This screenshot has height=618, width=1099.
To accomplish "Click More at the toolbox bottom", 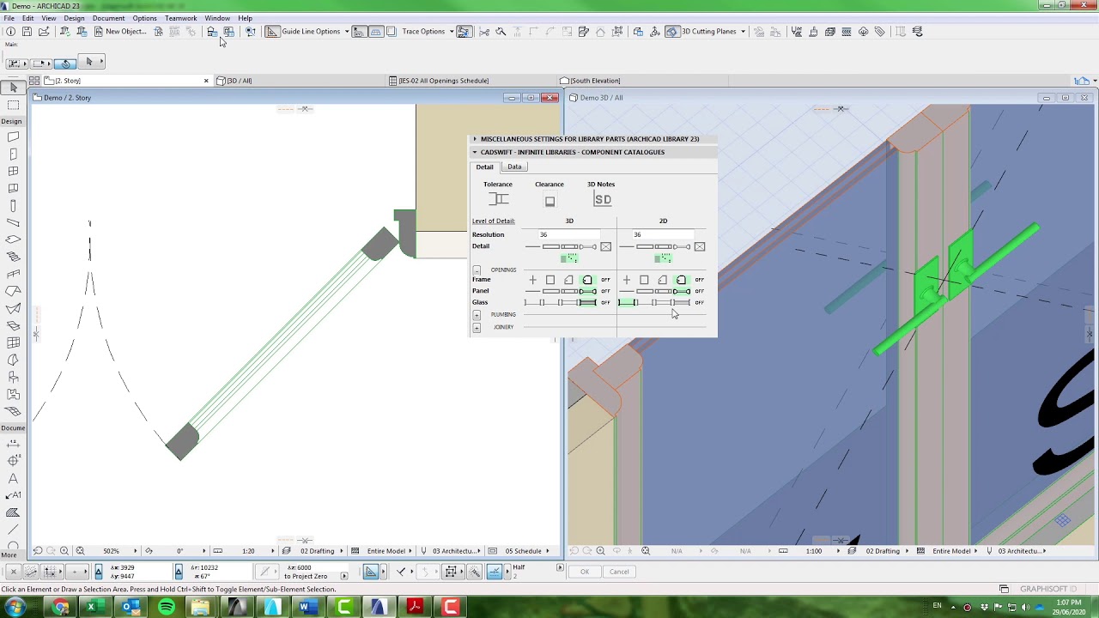I will [x=9, y=554].
